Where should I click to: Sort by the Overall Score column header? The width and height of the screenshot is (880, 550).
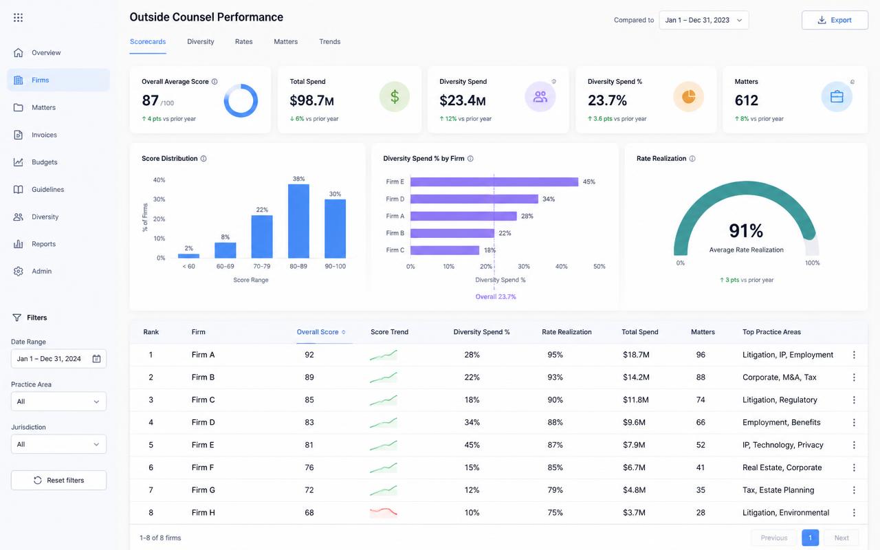click(x=321, y=332)
